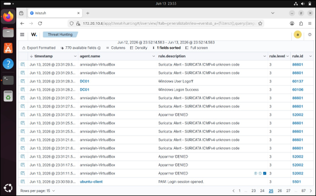Reload the page in Firefox
316x196 pixels.
40,24
